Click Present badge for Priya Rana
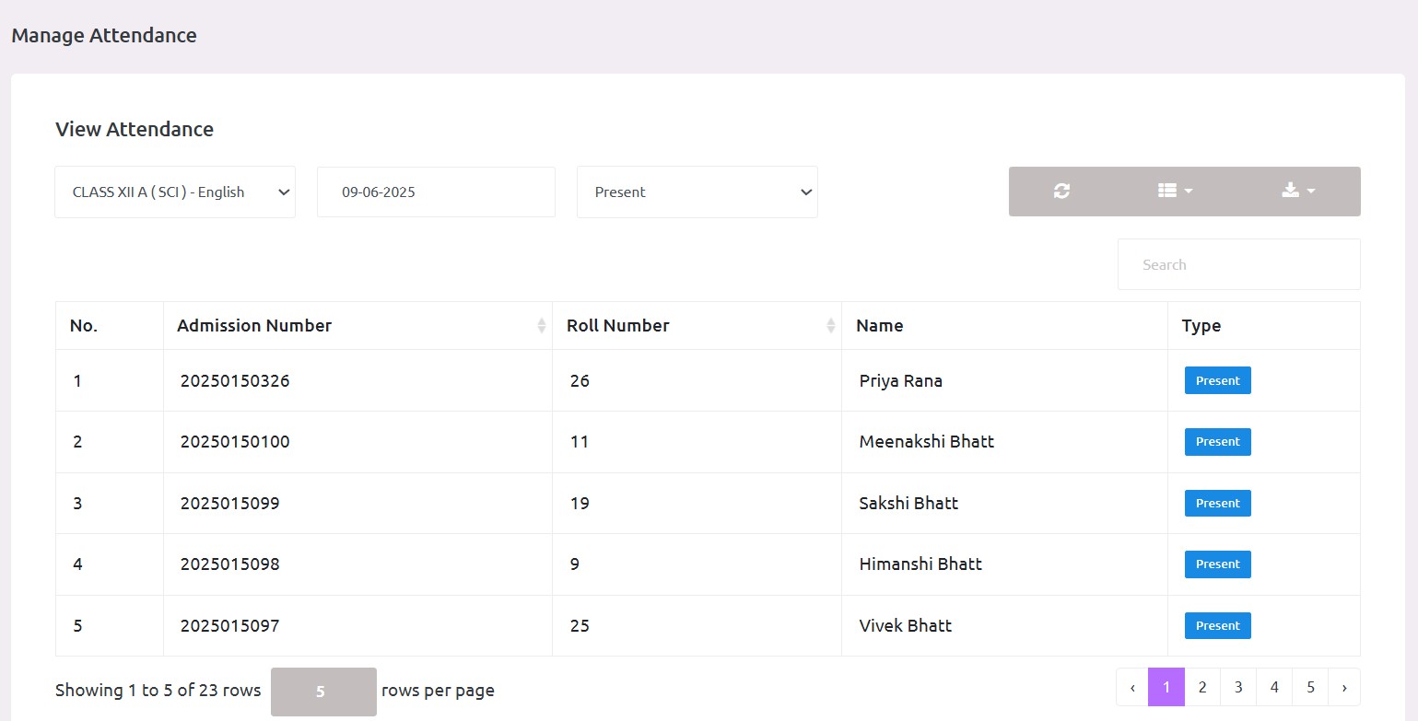The width and height of the screenshot is (1418, 721). [x=1217, y=380]
